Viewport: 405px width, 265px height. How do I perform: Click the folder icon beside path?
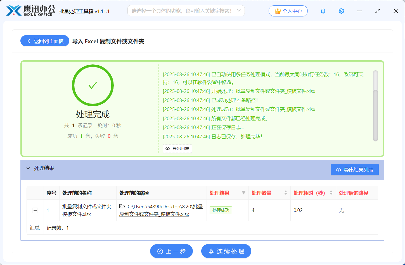122,206
